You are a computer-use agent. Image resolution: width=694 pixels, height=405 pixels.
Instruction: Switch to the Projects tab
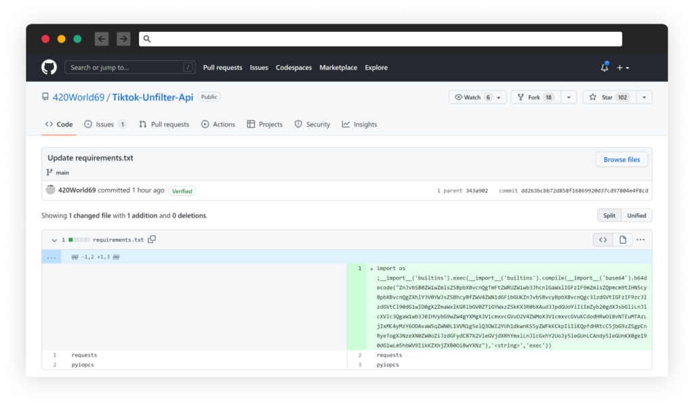click(x=265, y=125)
